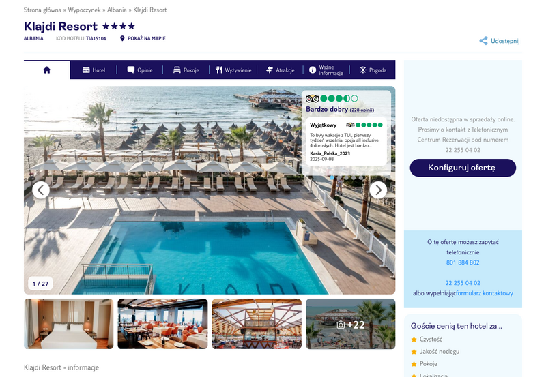Click the Albania breadcrumb link
This screenshot has width=546, height=377.
[x=117, y=10]
